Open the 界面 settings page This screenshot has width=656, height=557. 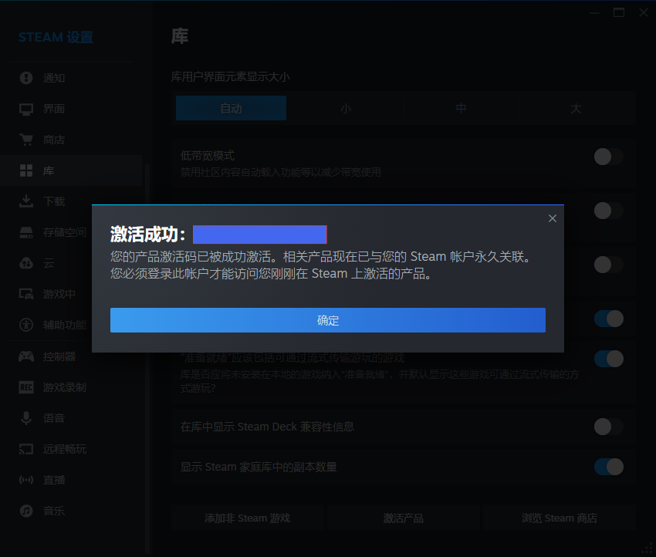tap(71, 109)
